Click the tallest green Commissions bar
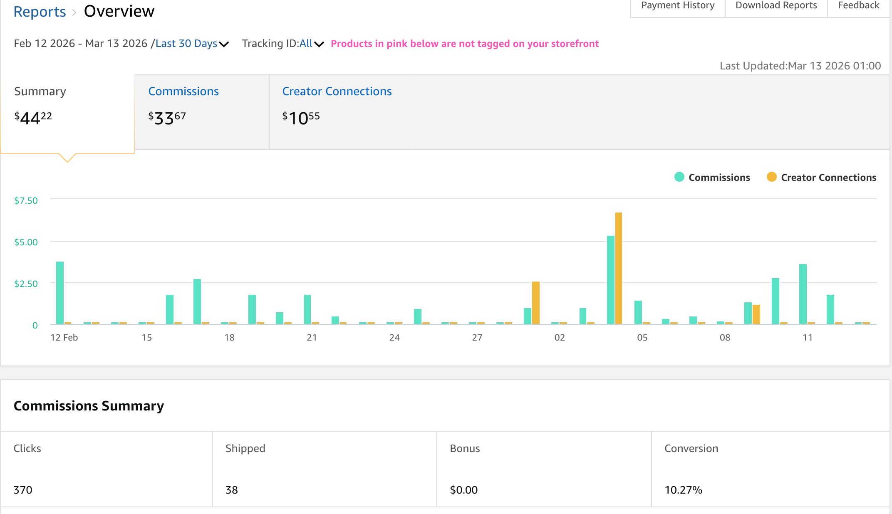892x514 pixels. [610, 280]
